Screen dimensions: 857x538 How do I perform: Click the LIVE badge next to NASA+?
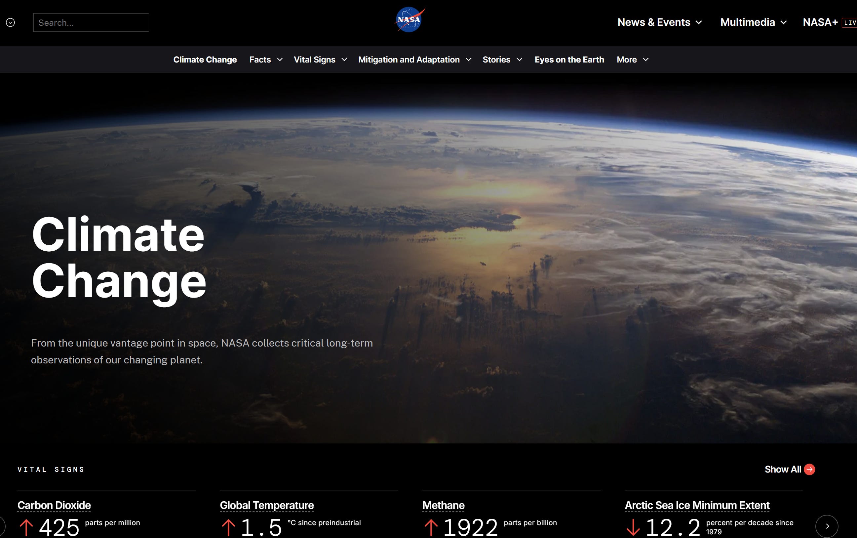849,23
